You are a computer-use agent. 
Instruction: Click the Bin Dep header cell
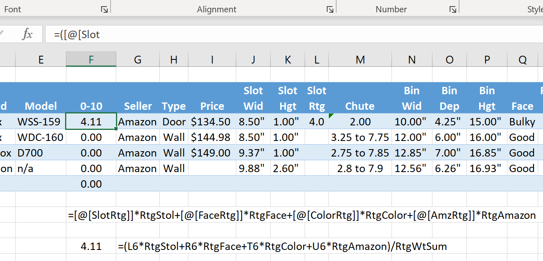449,98
